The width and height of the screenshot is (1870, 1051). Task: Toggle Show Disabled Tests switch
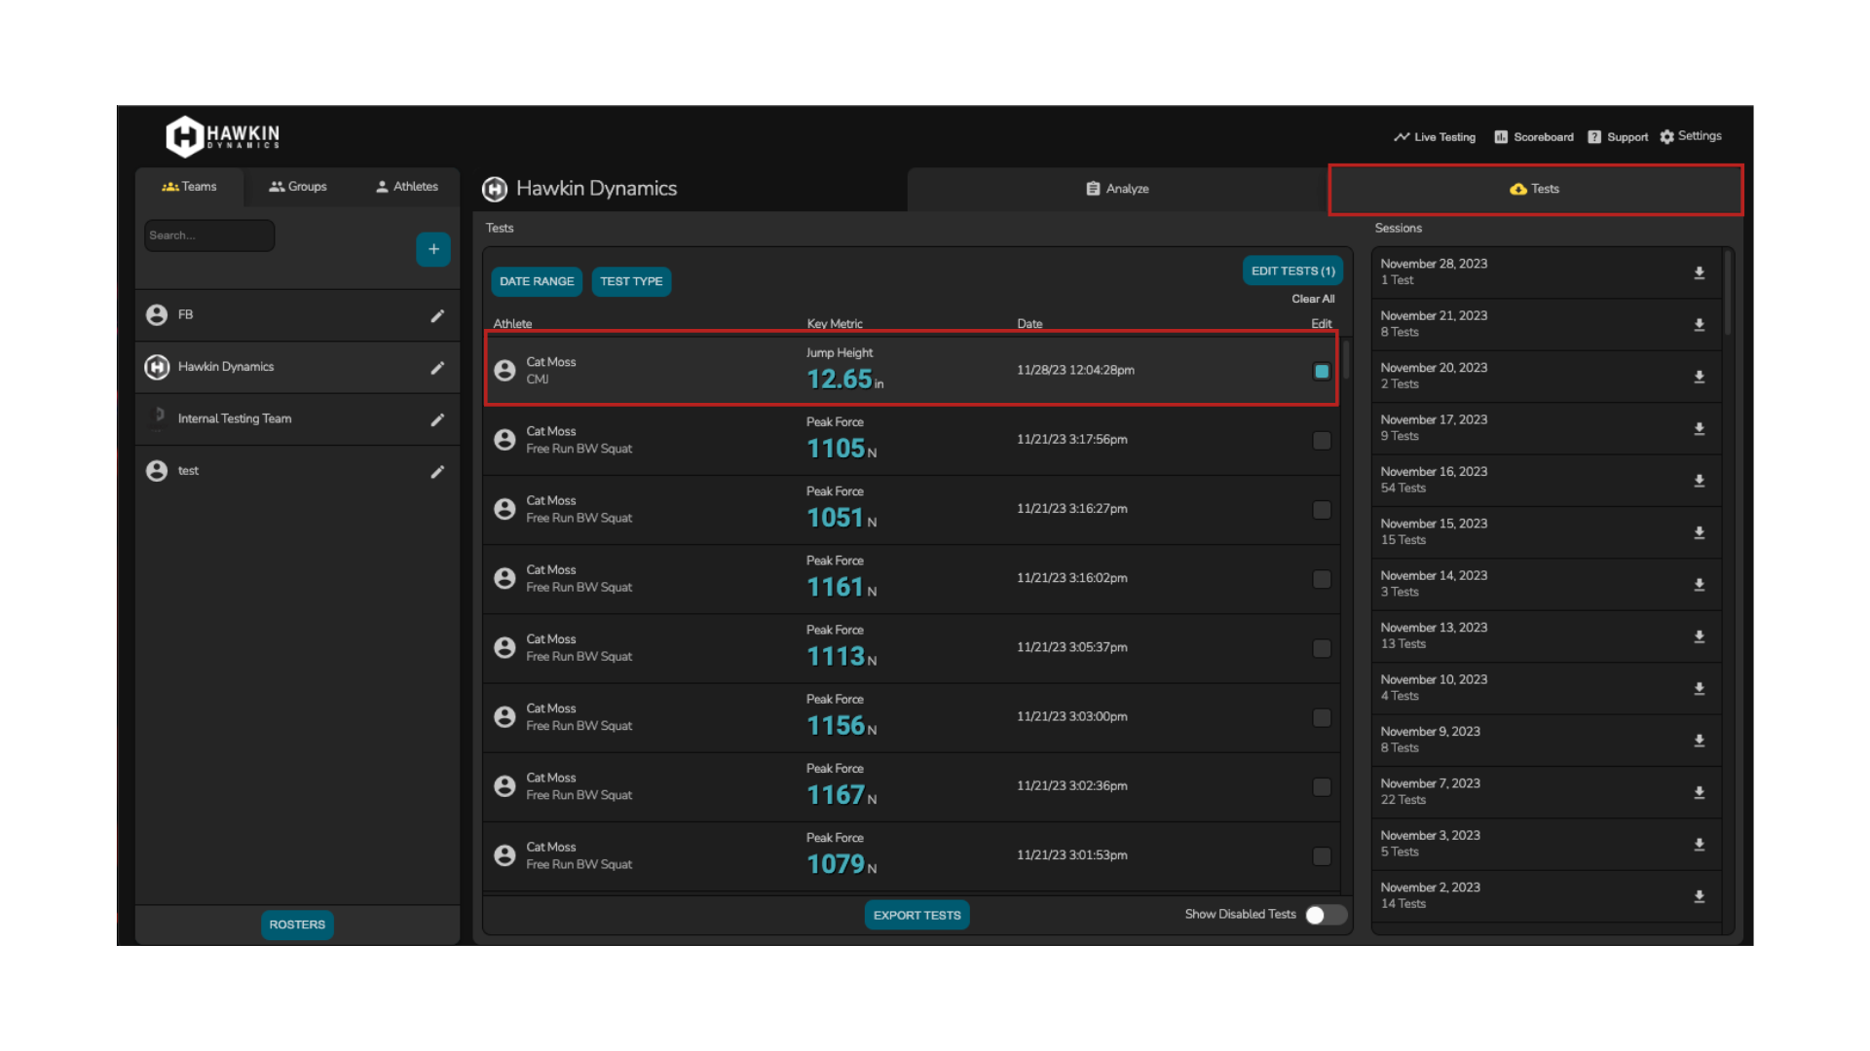[x=1325, y=915]
